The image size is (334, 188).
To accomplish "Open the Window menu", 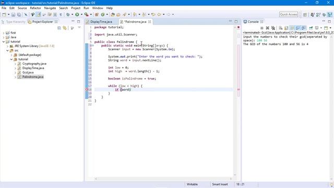I will tap(98, 8).
